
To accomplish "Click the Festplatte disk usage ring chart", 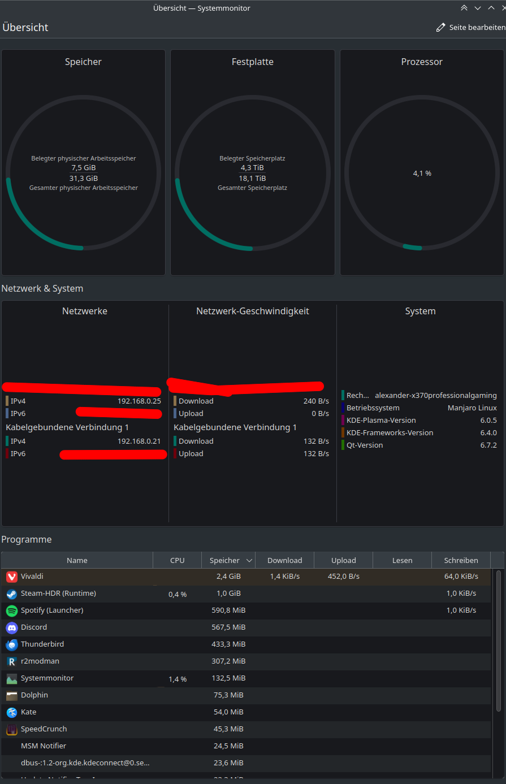I will click(253, 172).
